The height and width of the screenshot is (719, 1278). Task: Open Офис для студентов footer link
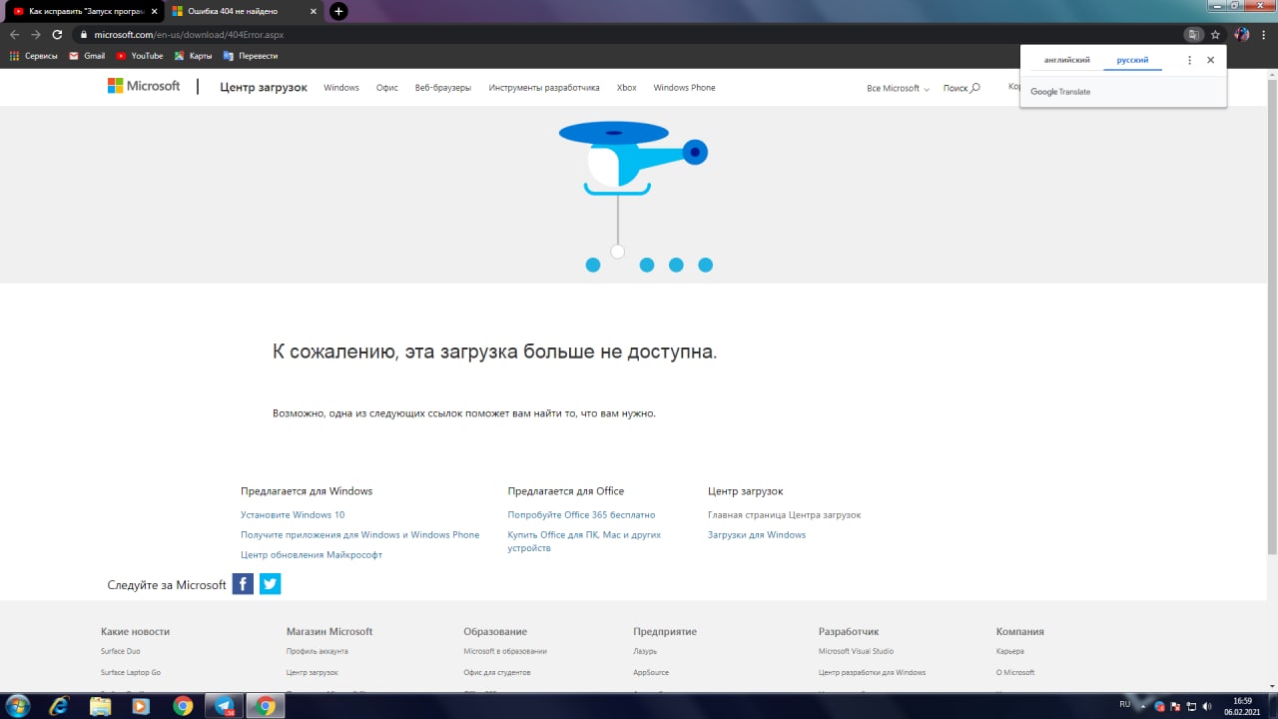tap(497, 672)
